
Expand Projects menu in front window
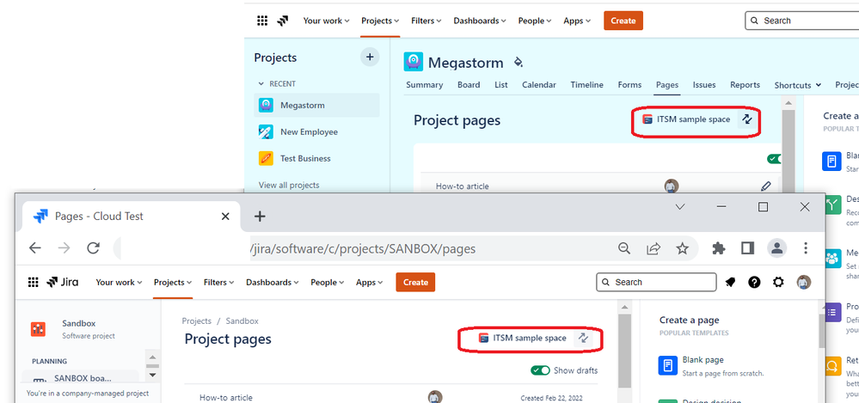(173, 283)
